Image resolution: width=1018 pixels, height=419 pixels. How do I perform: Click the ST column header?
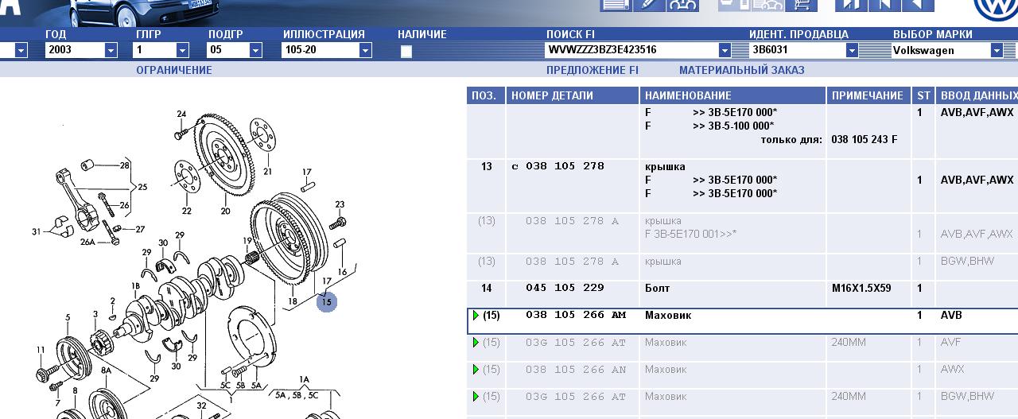pyautogui.click(x=923, y=95)
